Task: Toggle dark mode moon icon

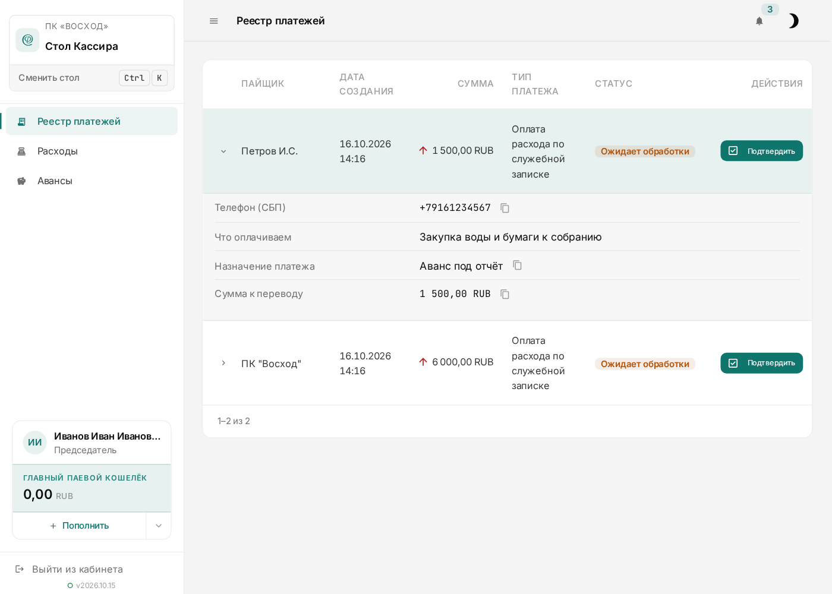Action: click(x=793, y=21)
